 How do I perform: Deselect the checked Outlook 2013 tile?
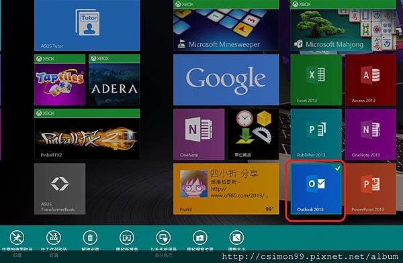[316, 189]
